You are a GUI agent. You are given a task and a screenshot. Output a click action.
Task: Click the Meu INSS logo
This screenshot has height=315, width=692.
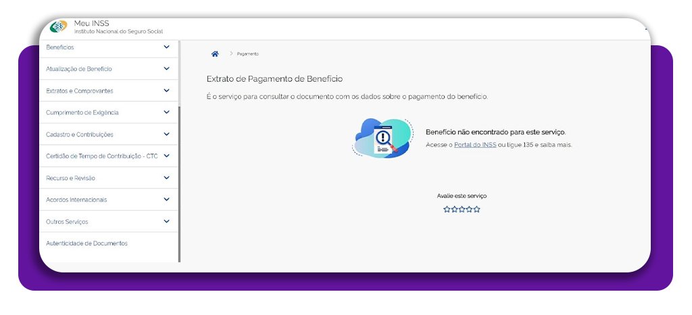(59, 27)
